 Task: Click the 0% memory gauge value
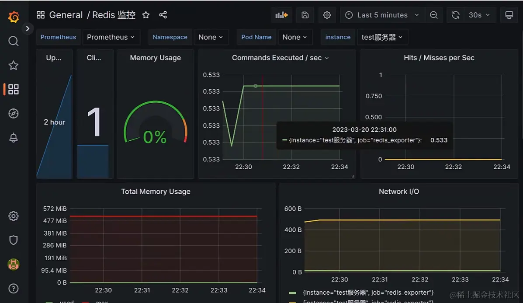pos(155,137)
